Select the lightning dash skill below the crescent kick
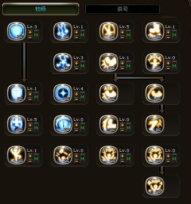This screenshot has height=204, width=191. 155,124
